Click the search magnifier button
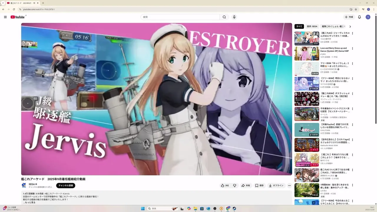This screenshot has width=377, height=212. pos(224,17)
